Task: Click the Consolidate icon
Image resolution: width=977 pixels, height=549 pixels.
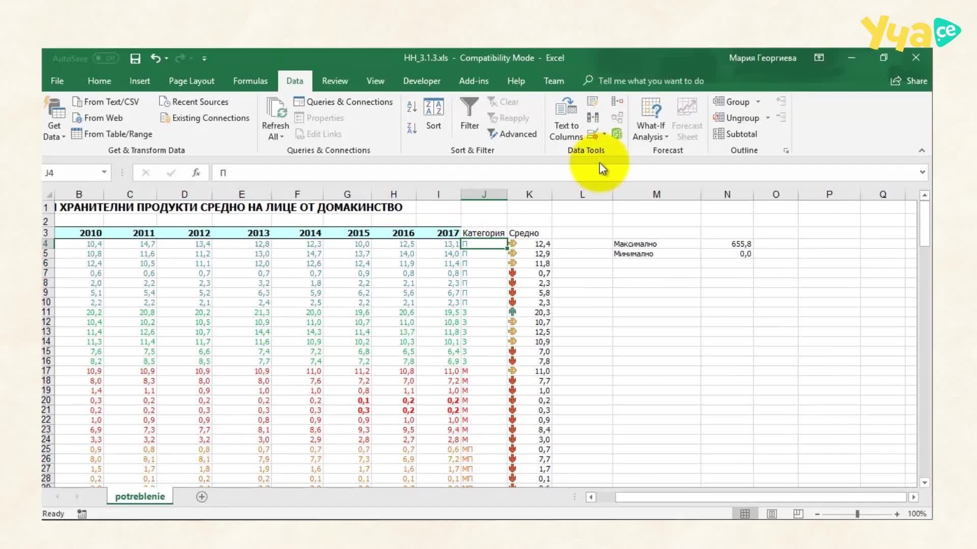Action: pos(617,101)
